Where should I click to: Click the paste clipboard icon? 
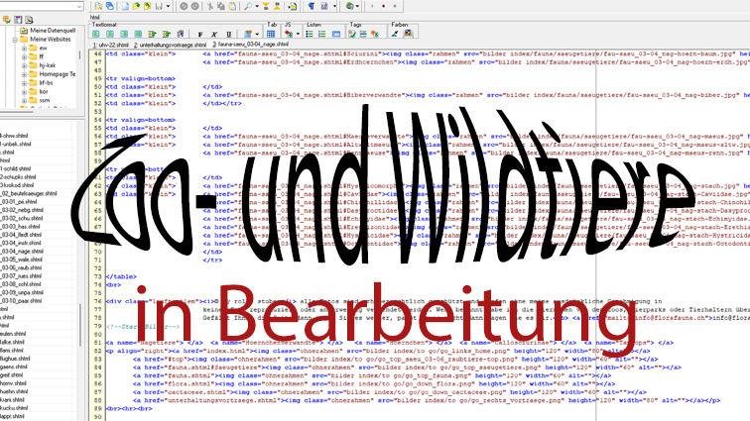pos(232,6)
